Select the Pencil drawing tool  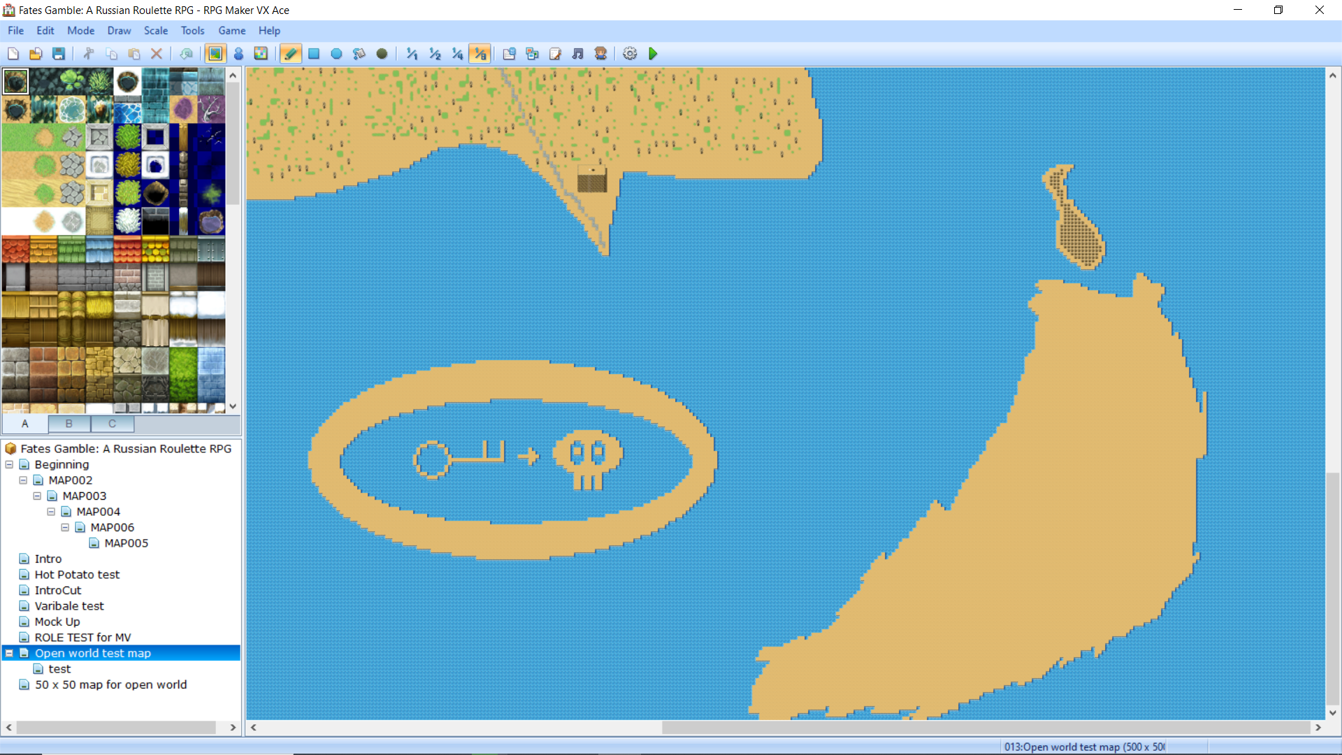coord(291,54)
